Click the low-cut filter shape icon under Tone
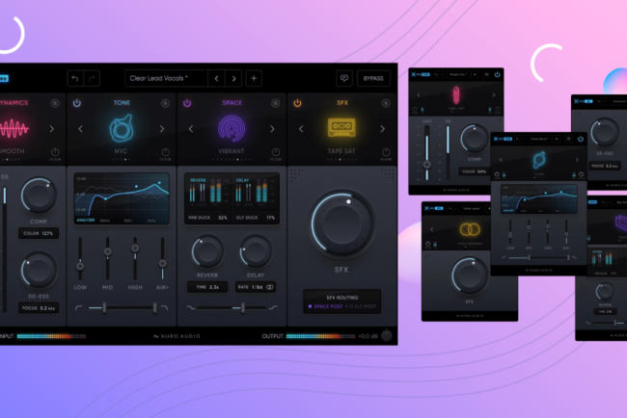Screen dimensions: 627x418 (x=78, y=308)
